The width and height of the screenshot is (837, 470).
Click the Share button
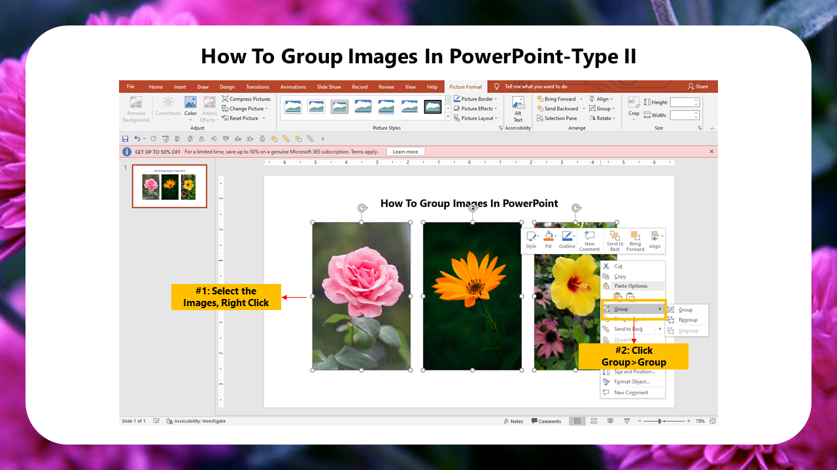[x=698, y=86]
